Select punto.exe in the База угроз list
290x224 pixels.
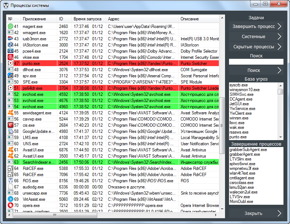pyautogui.click(x=238, y=137)
